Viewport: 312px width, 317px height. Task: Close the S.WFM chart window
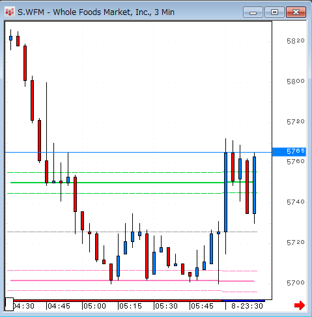click(296, 12)
